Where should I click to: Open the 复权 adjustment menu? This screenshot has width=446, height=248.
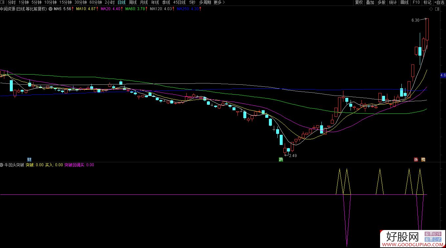pyautogui.click(x=359, y=2)
